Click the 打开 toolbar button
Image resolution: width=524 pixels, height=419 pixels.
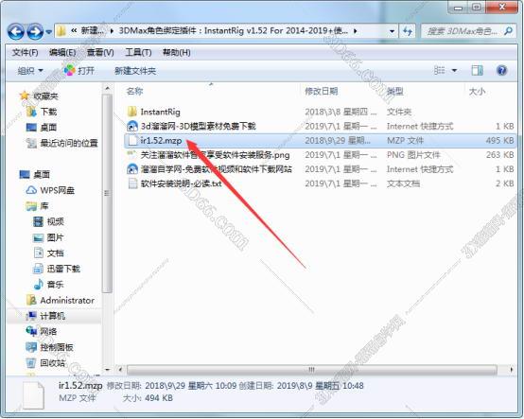(79, 71)
